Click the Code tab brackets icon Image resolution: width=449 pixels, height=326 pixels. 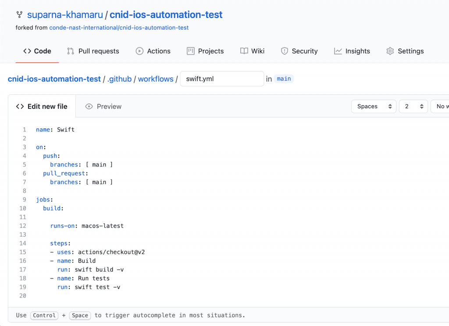pos(27,51)
